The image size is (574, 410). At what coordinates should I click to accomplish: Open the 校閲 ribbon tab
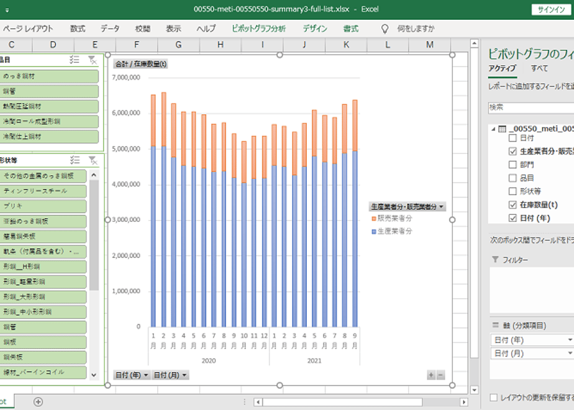[142, 29]
